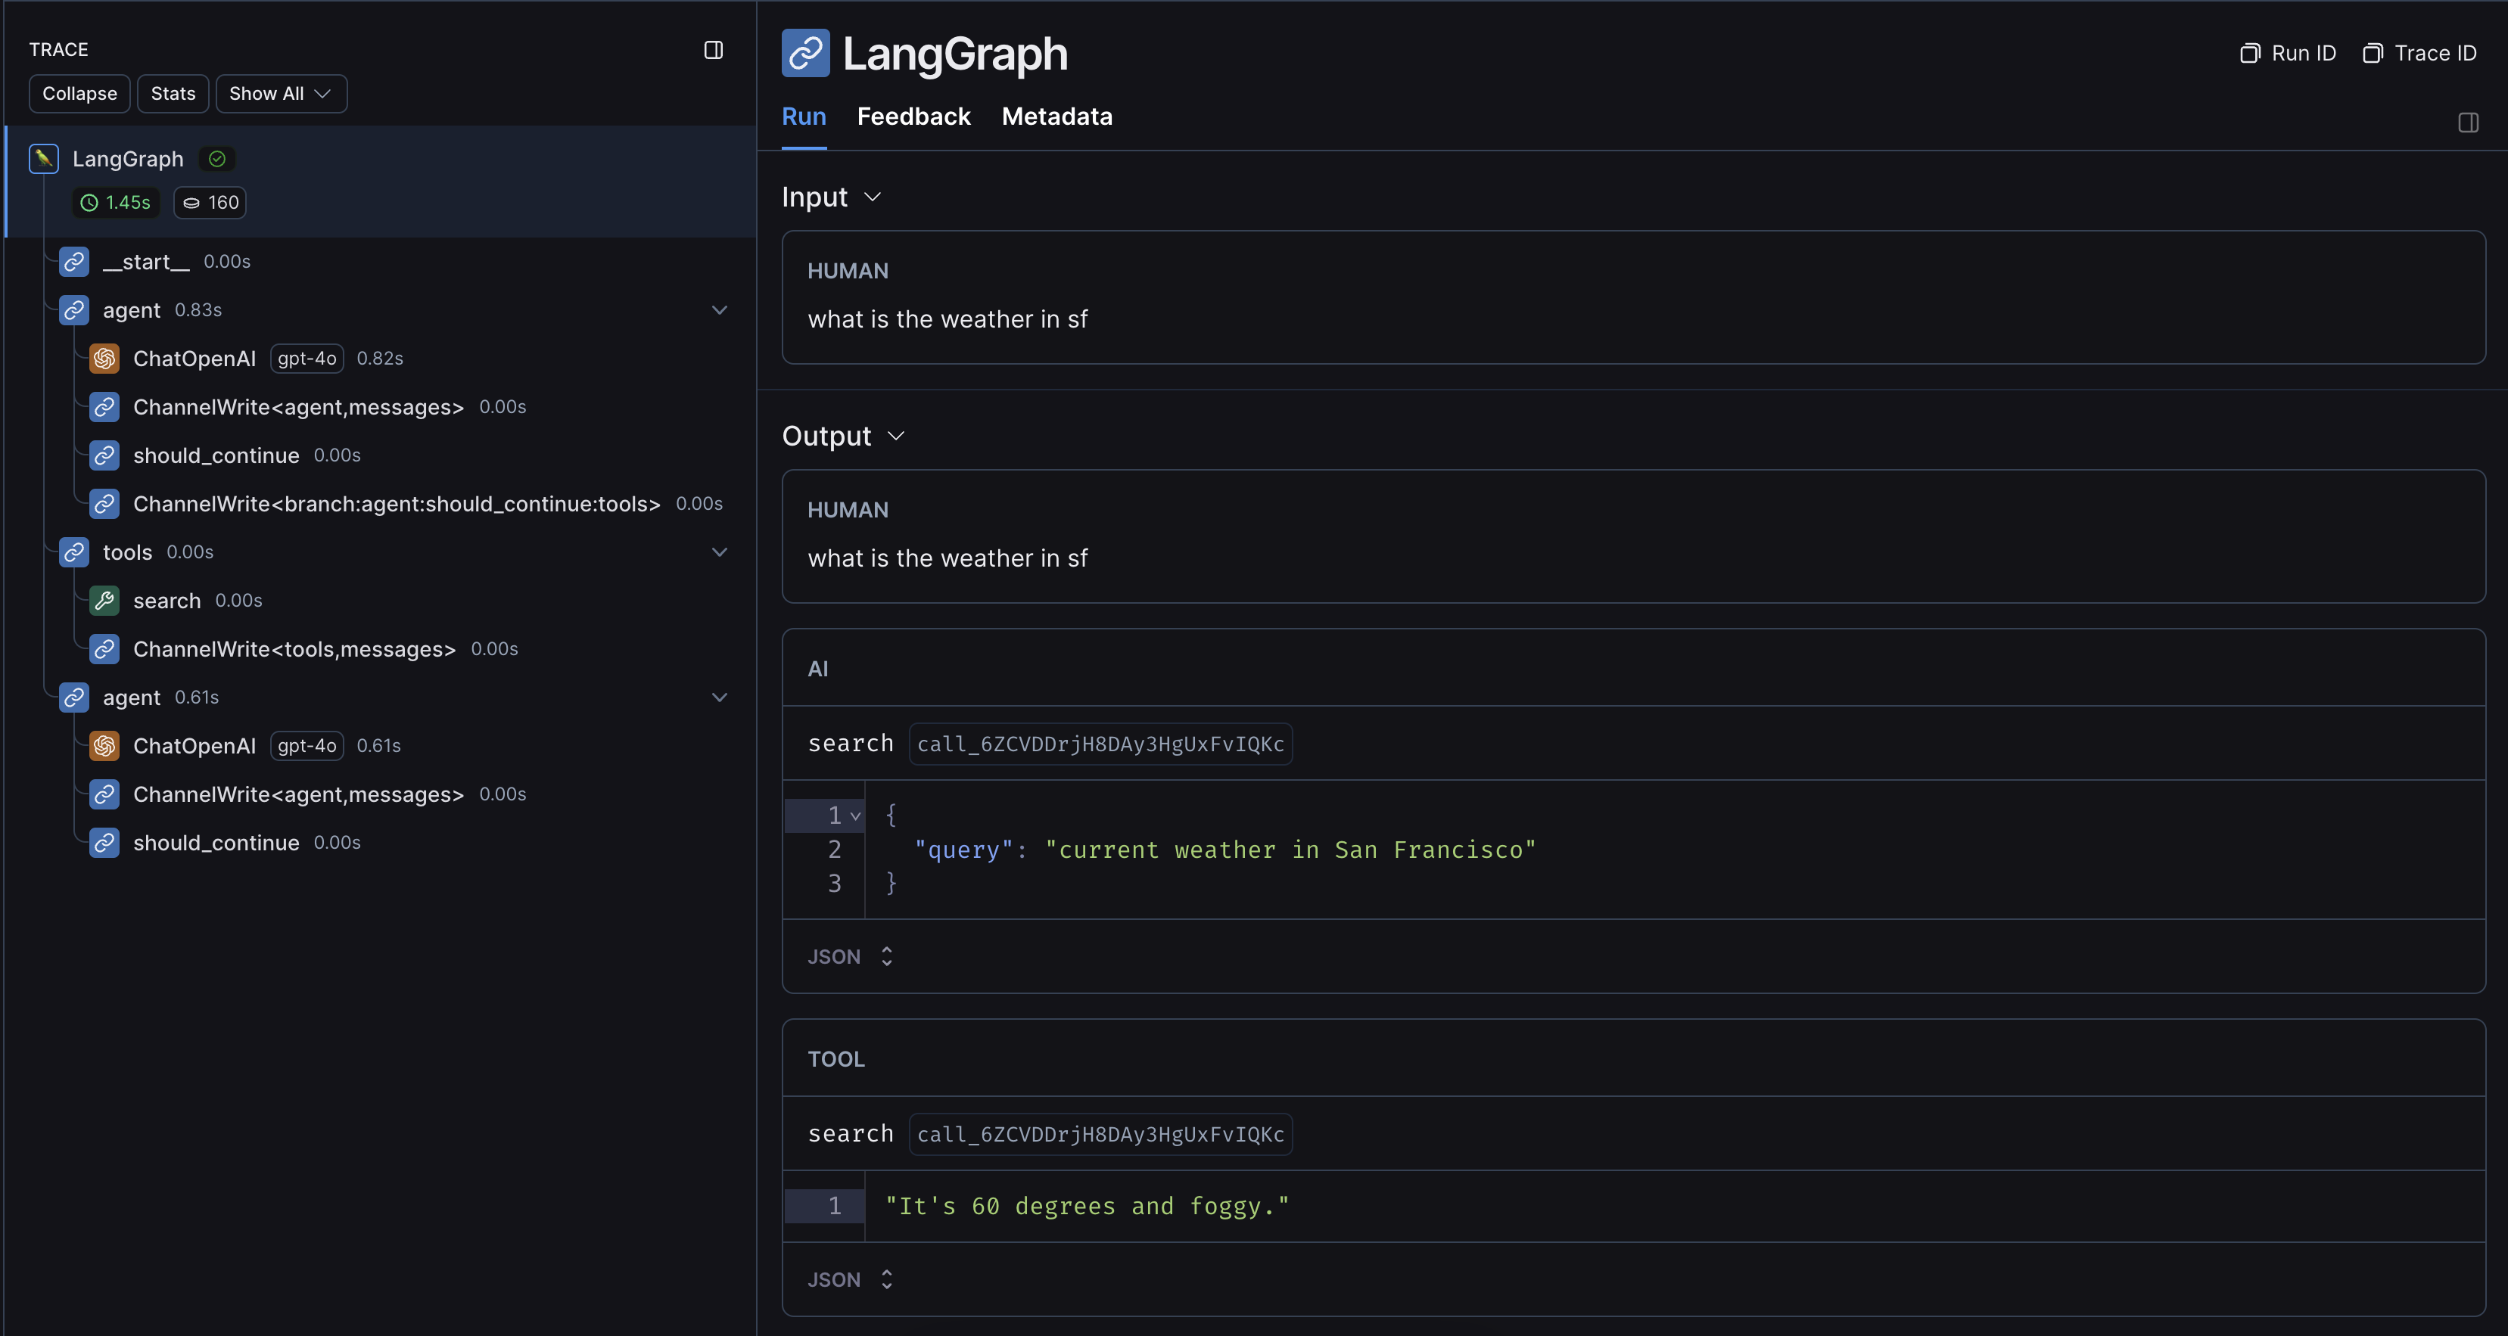Click the sidebar toggle icon at top right
2508x1336 pixels.
click(2470, 123)
